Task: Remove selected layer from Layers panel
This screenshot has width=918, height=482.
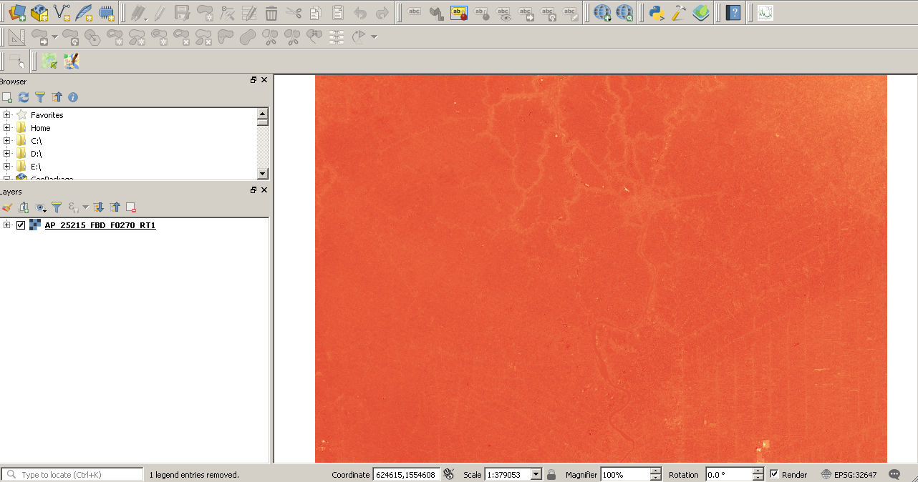Action: coord(131,207)
